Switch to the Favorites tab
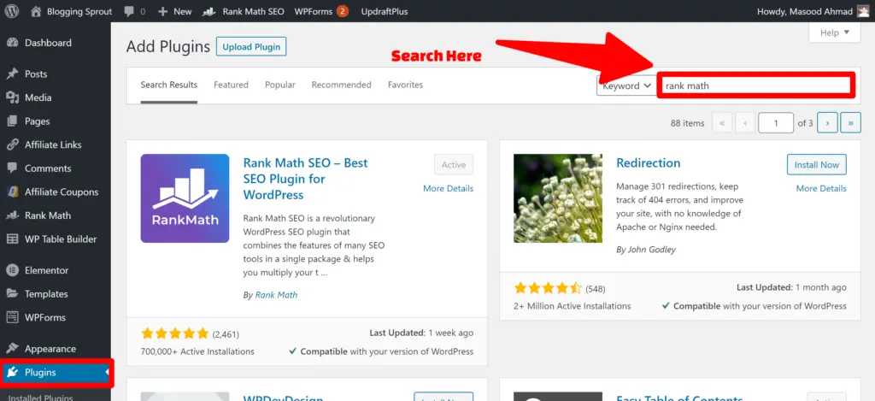Viewport: 875px width, 401px height. (405, 85)
